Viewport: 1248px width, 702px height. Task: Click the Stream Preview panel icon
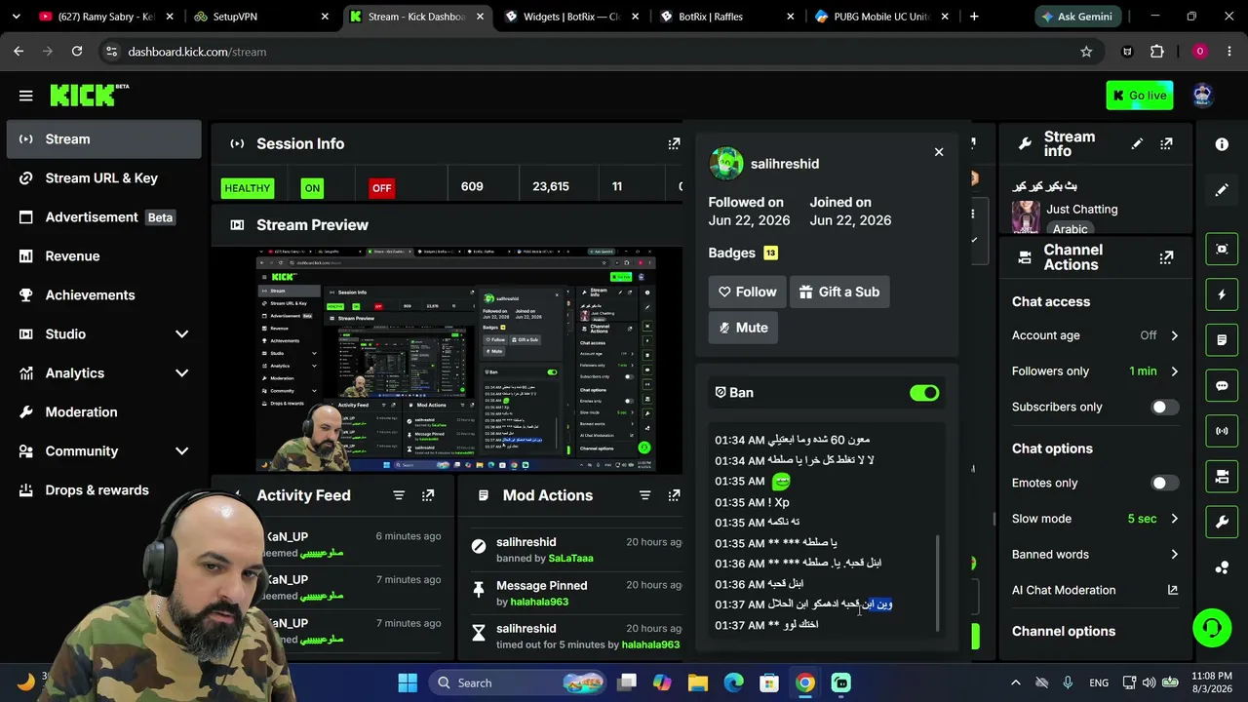click(x=237, y=225)
